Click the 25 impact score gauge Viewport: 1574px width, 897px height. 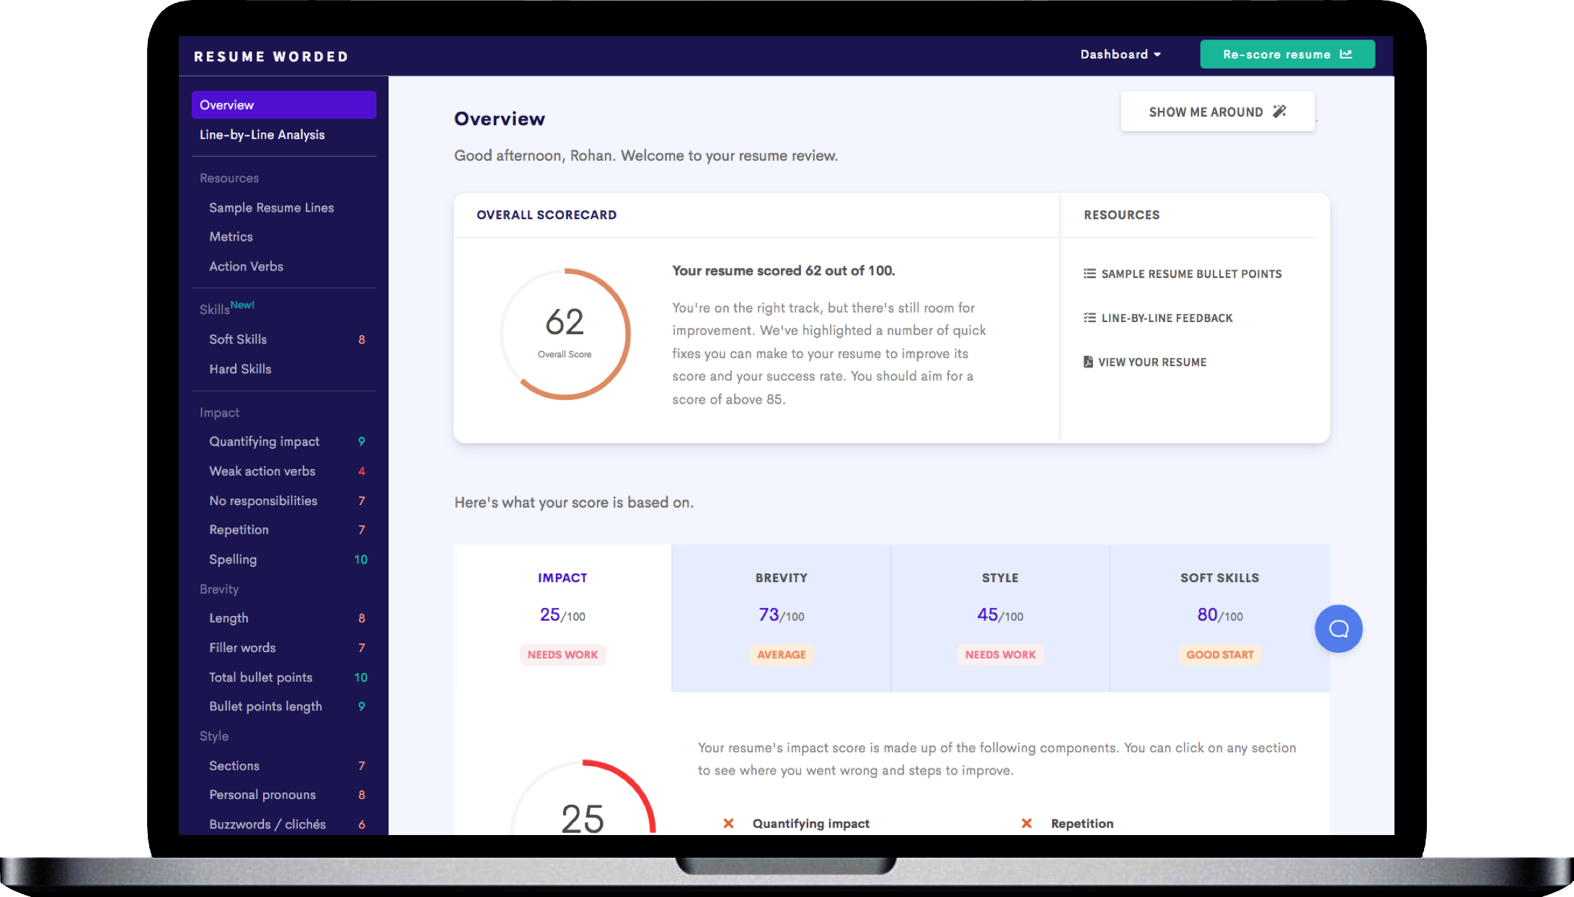(583, 798)
